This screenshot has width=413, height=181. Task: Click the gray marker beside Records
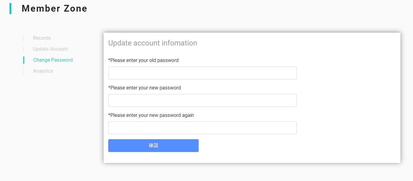[x=24, y=38]
